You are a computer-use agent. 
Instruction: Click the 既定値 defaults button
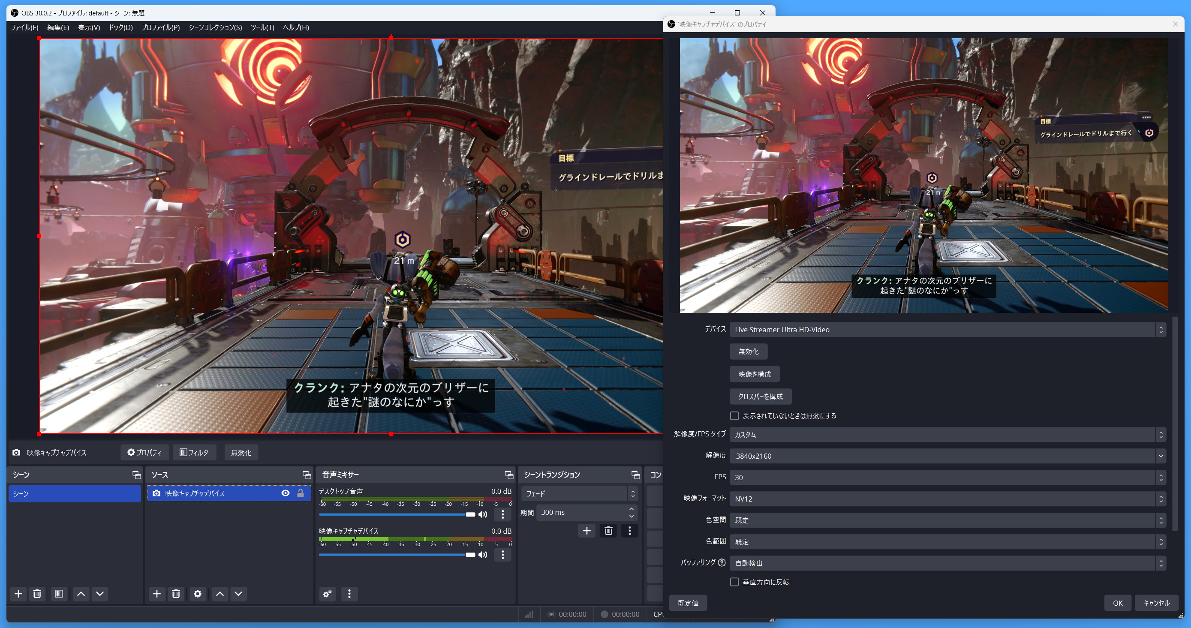pos(688,603)
